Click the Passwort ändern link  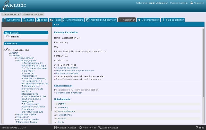pos(179,3)
